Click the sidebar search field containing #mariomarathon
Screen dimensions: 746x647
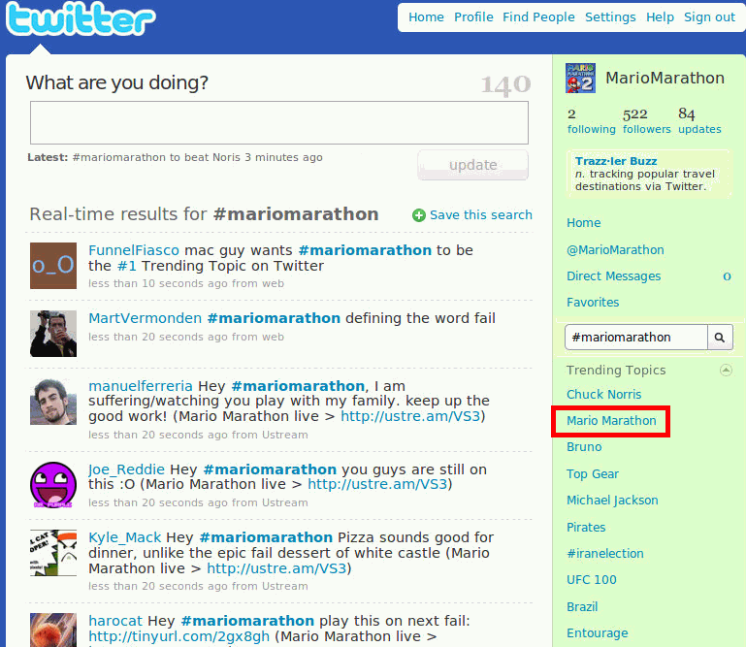click(x=636, y=338)
